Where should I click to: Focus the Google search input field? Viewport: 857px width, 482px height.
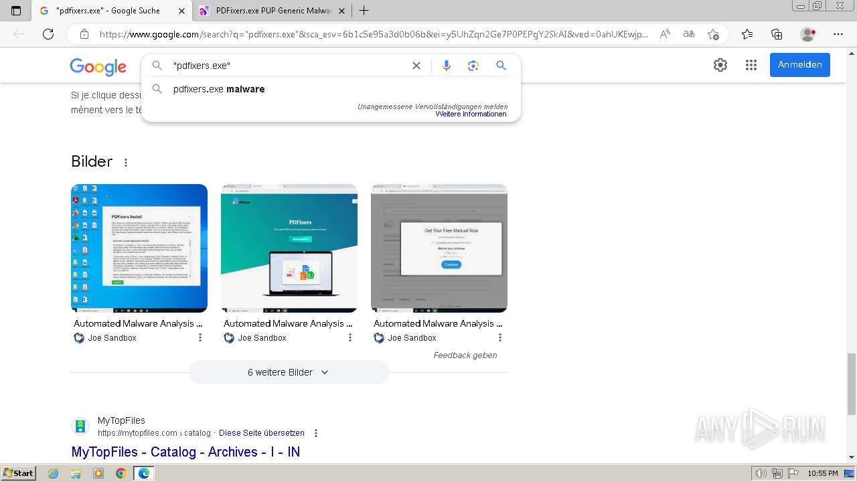288,66
